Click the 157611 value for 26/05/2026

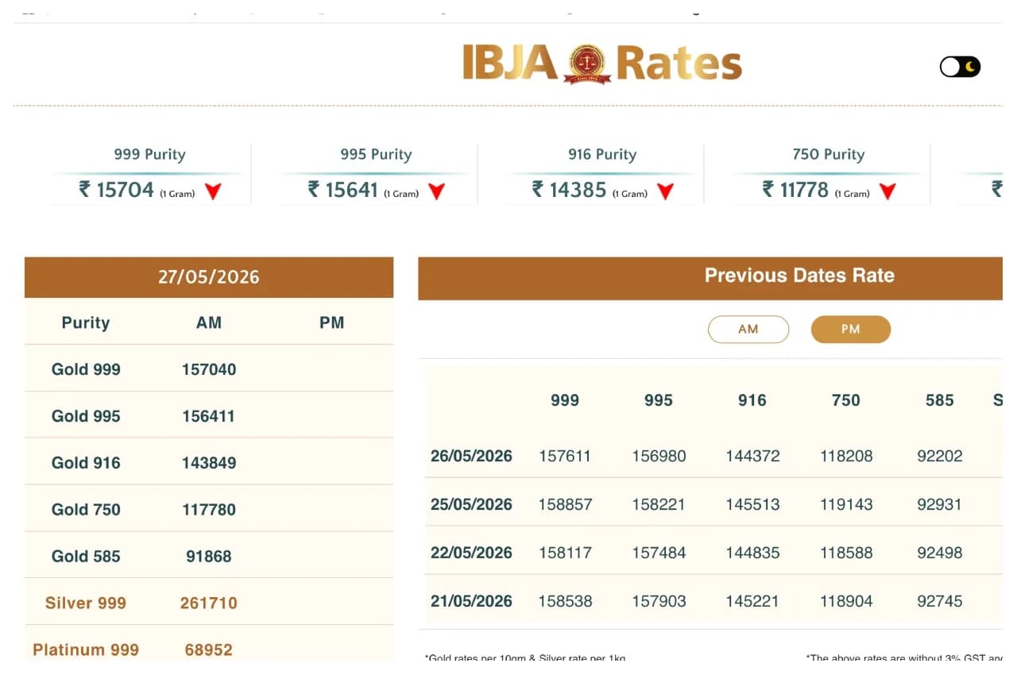(565, 456)
